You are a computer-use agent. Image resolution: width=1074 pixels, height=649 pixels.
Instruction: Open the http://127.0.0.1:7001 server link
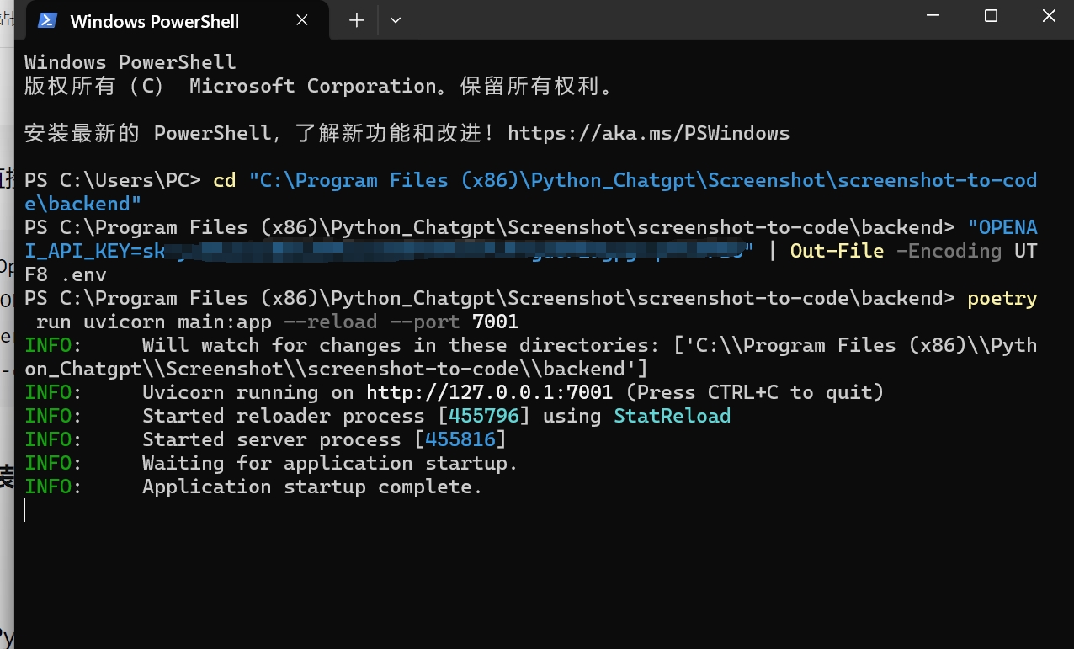coord(489,391)
